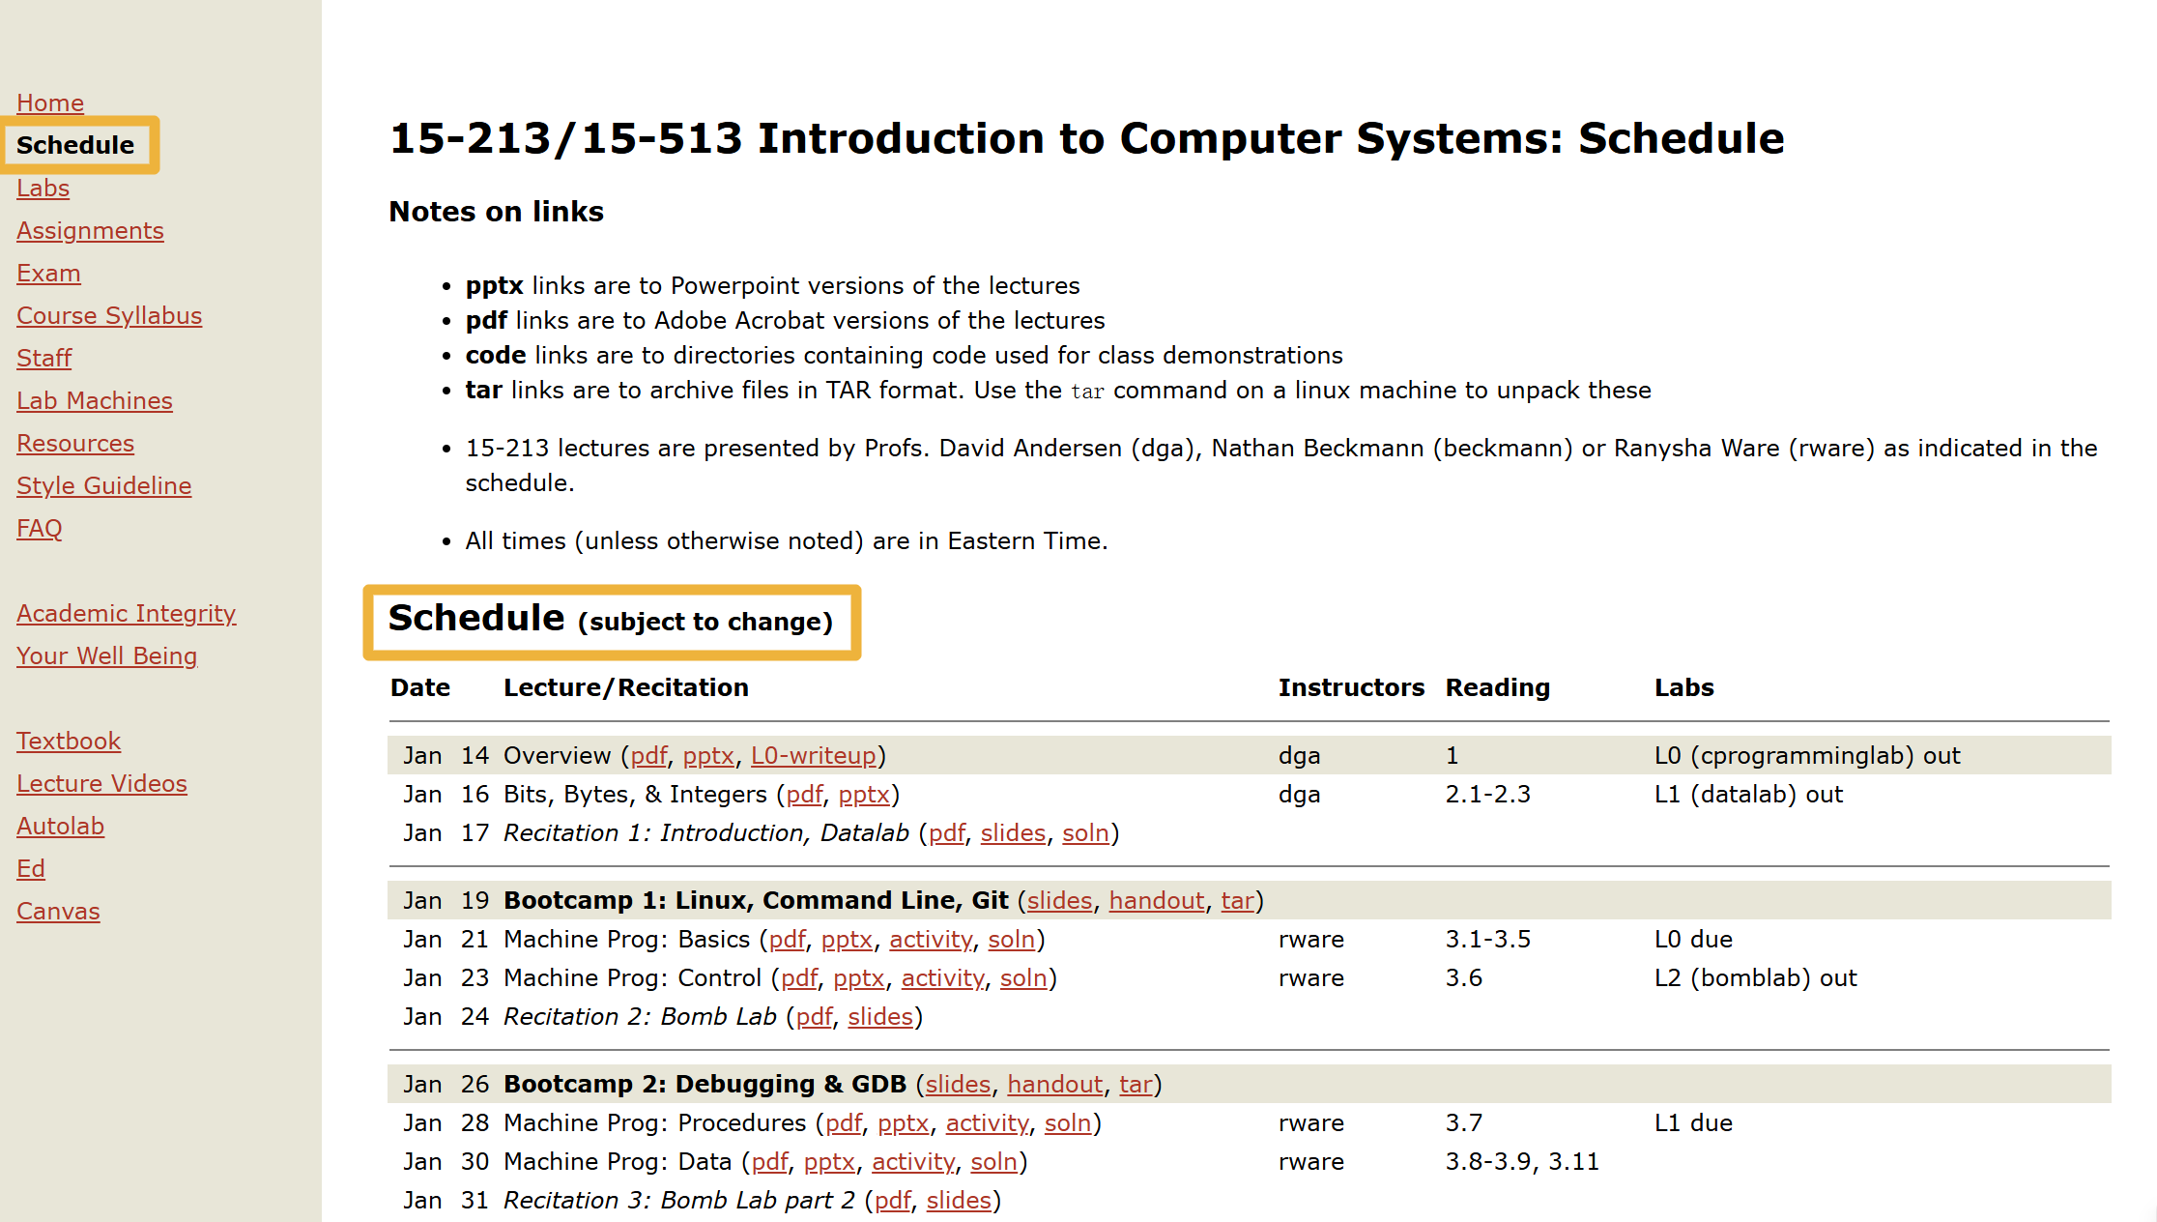Viewport: 2157px width, 1222px height.
Task: Open the Overview lecture pdf
Action: (x=648, y=755)
